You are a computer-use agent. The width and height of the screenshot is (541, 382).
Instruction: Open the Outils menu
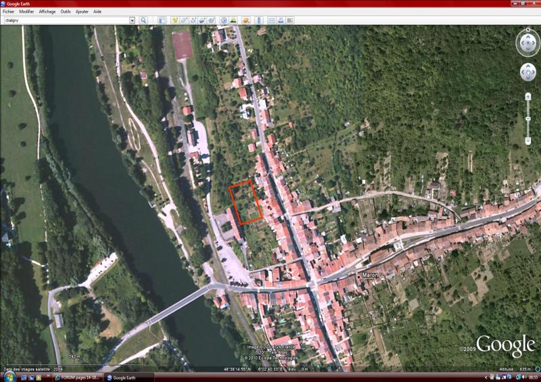point(66,11)
